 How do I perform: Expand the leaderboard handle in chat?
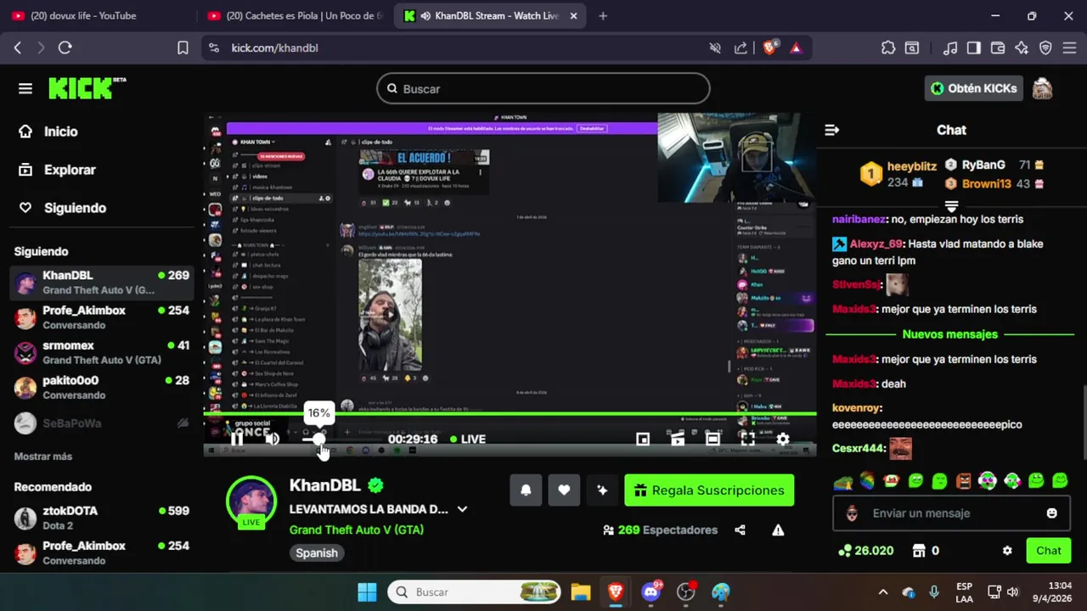(951, 206)
